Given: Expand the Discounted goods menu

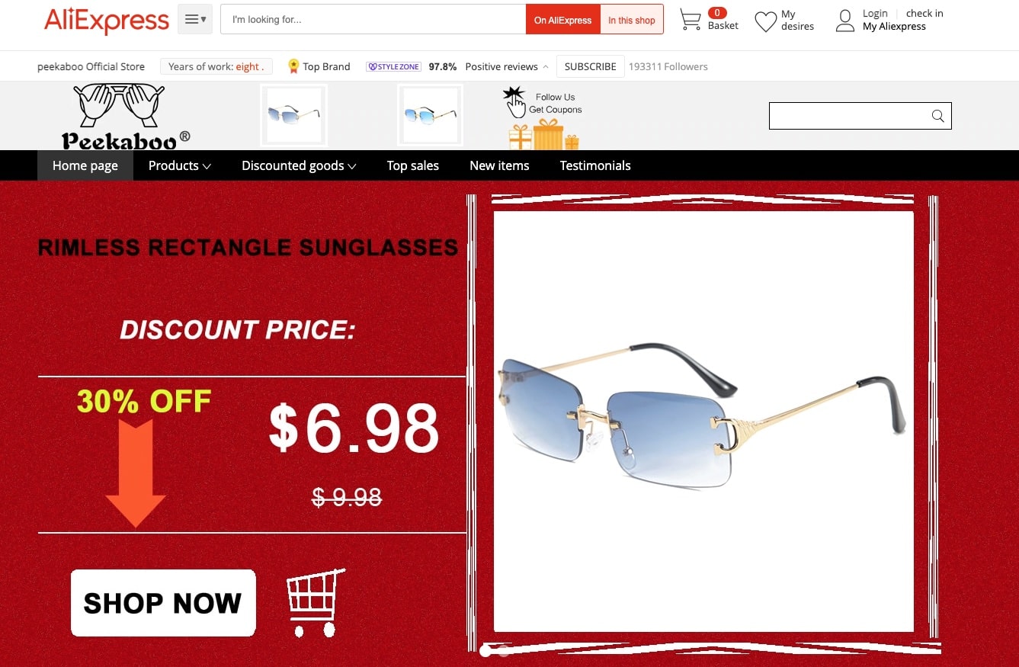Looking at the screenshot, I should 299,165.
